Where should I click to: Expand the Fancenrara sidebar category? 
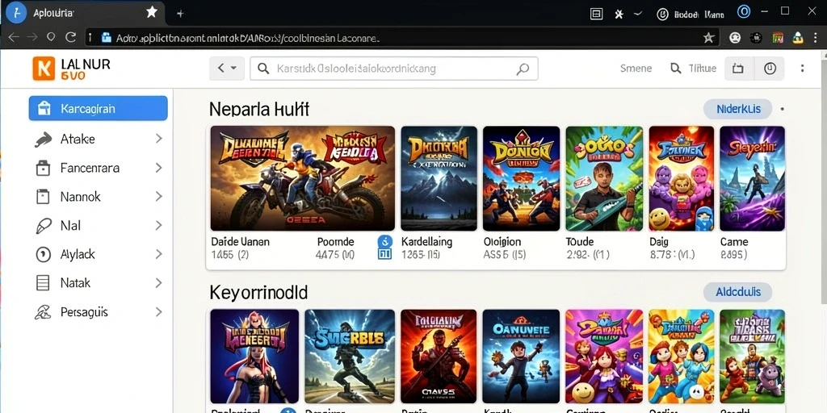[x=159, y=168]
